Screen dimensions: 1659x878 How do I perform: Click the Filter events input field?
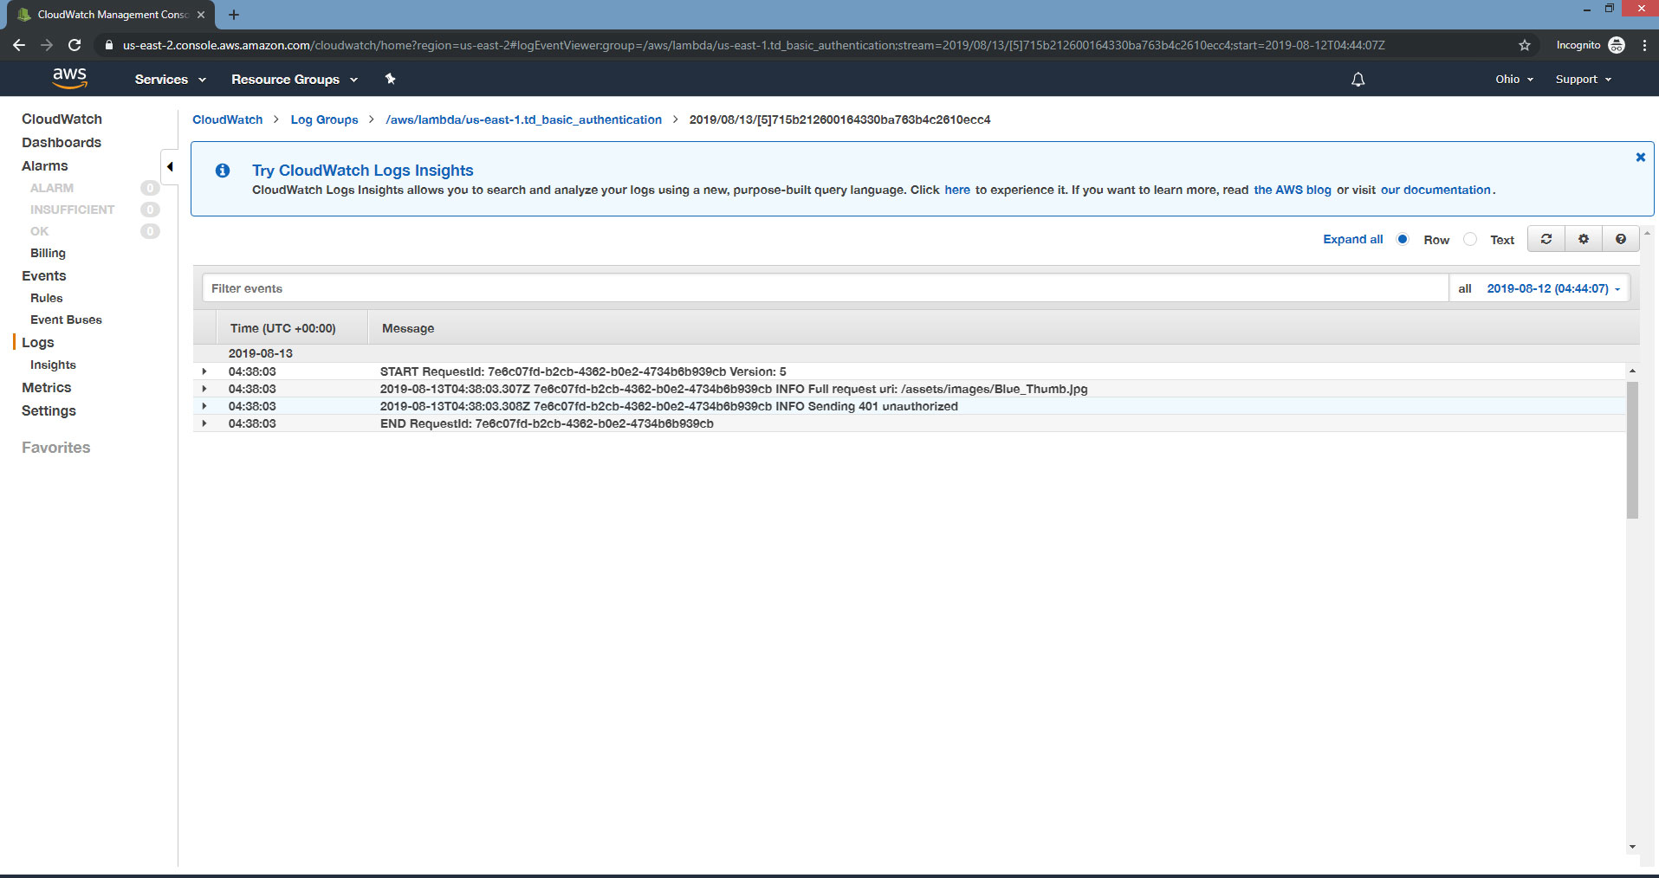point(825,288)
